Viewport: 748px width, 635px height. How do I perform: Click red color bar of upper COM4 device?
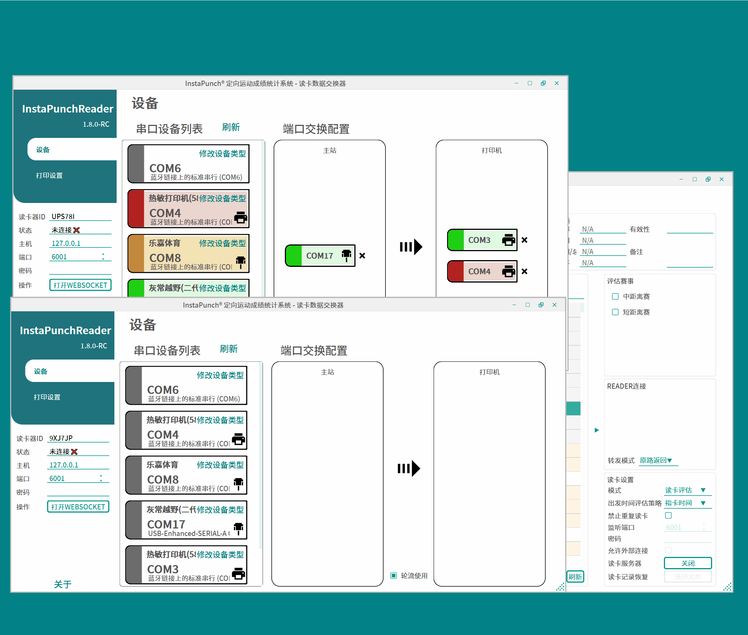pos(136,209)
